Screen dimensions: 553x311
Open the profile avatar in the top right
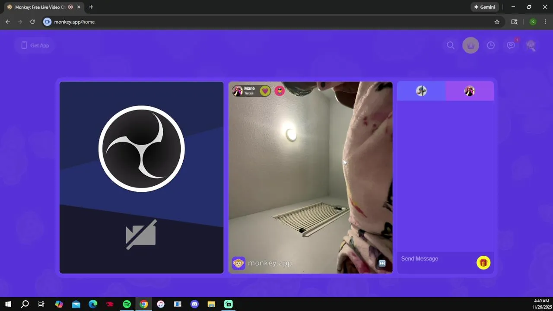[531, 45]
